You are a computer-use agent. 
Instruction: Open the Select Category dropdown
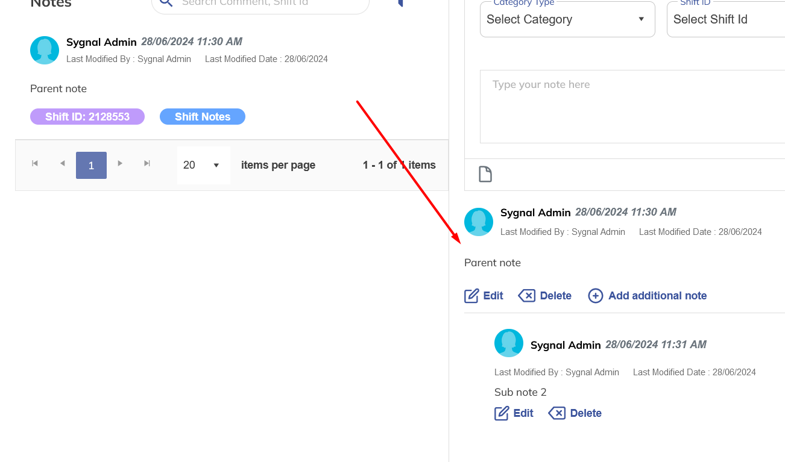(567, 19)
